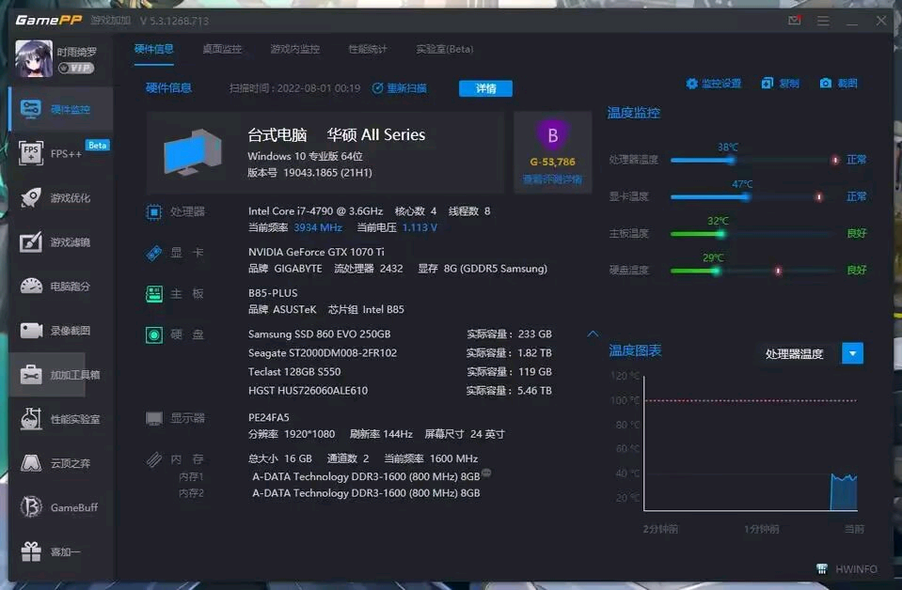Click the blue 详情 button
The height and width of the screenshot is (590, 902).
point(485,88)
